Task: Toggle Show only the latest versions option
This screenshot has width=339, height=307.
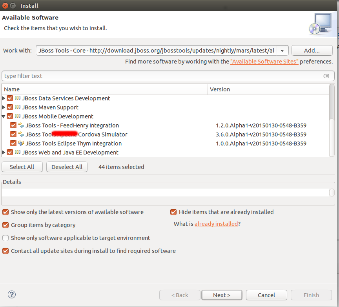Action: tap(5, 212)
